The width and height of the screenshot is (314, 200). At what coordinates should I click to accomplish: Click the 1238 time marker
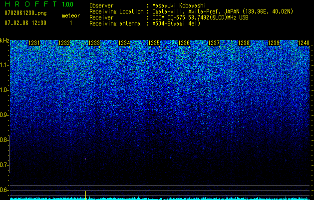(244, 43)
